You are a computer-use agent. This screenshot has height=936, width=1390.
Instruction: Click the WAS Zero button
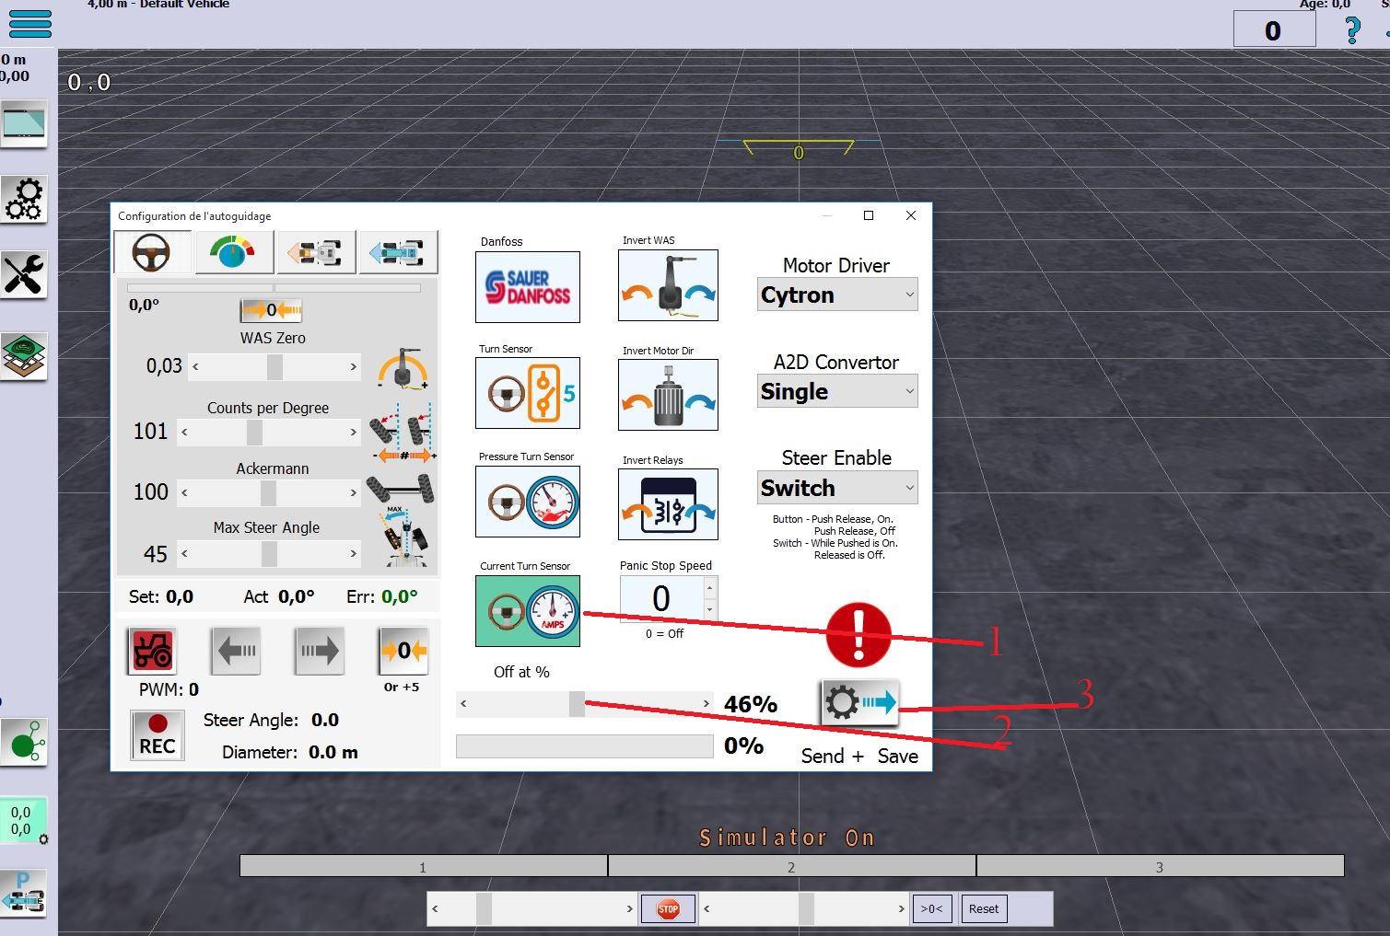click(x=271, y=310)
